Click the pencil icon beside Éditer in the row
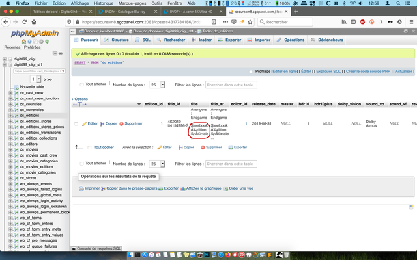 click(84, 123)
